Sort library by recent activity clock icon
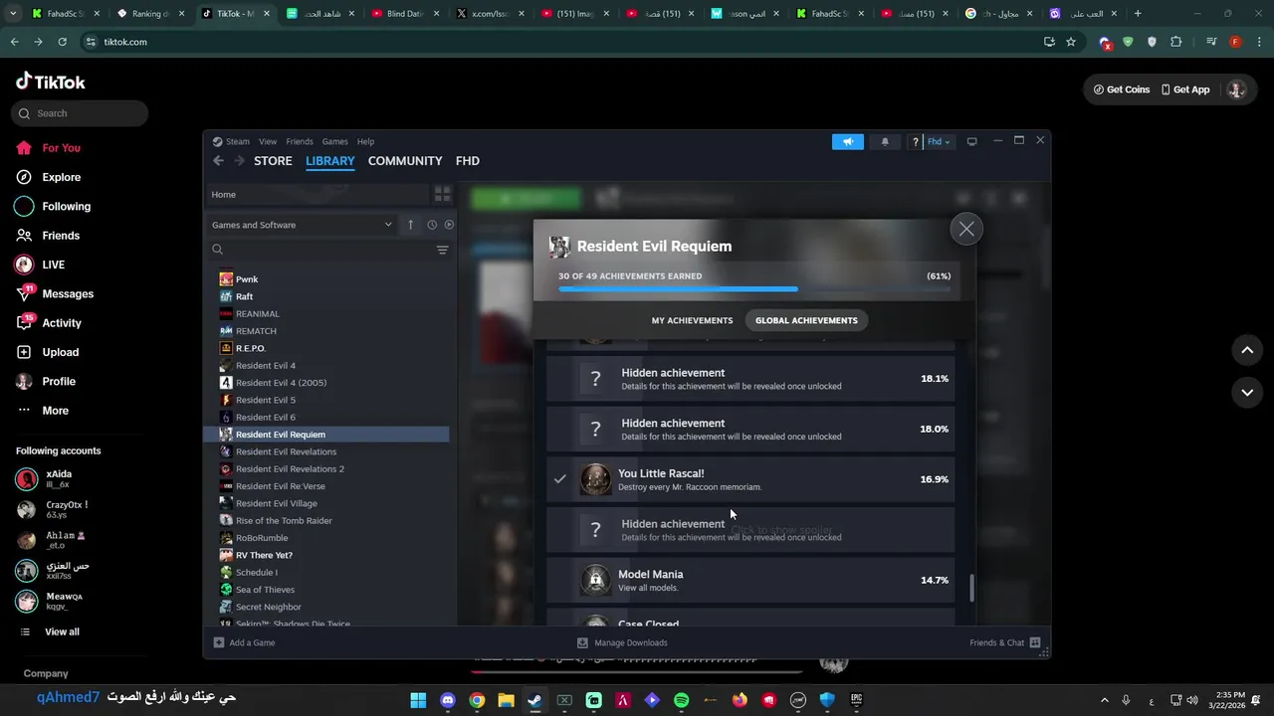 432,225
